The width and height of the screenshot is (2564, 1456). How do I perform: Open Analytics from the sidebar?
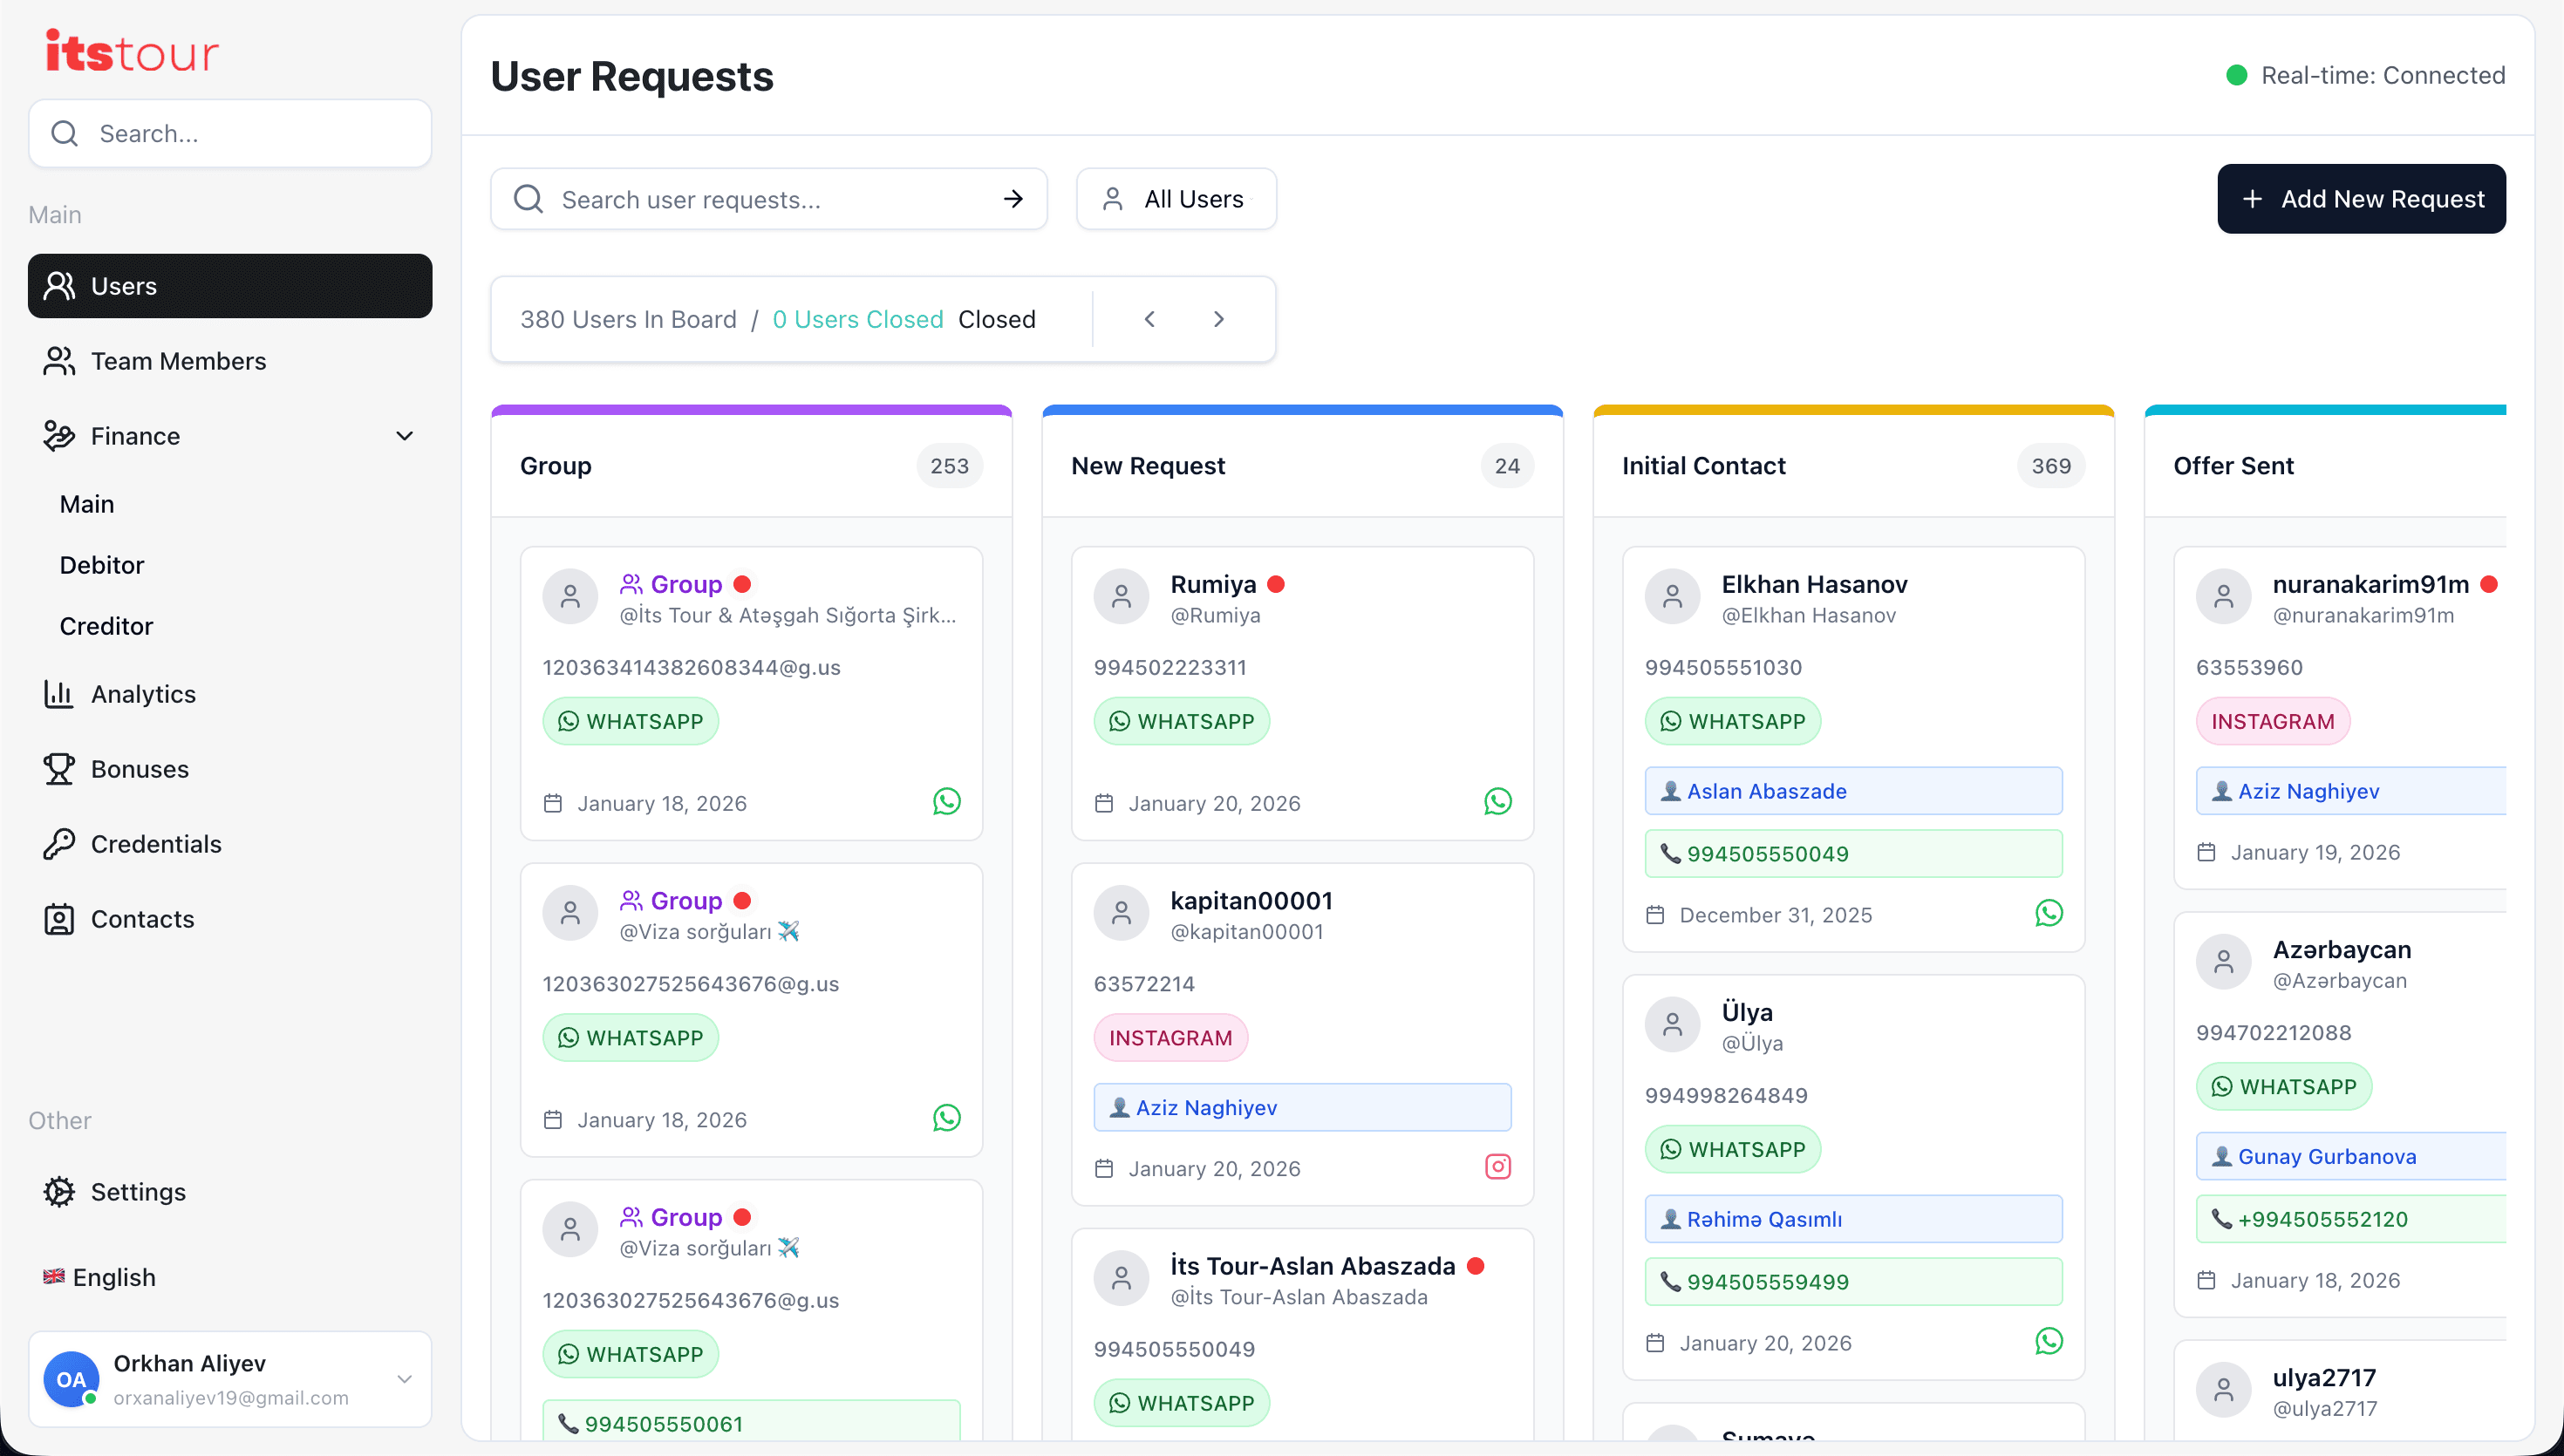143,694
